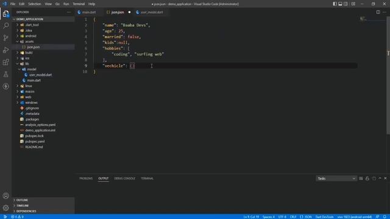Click the feedback icon in status bar
The width and height of the screenshot is (390, 219).
(x=378, y=217)
